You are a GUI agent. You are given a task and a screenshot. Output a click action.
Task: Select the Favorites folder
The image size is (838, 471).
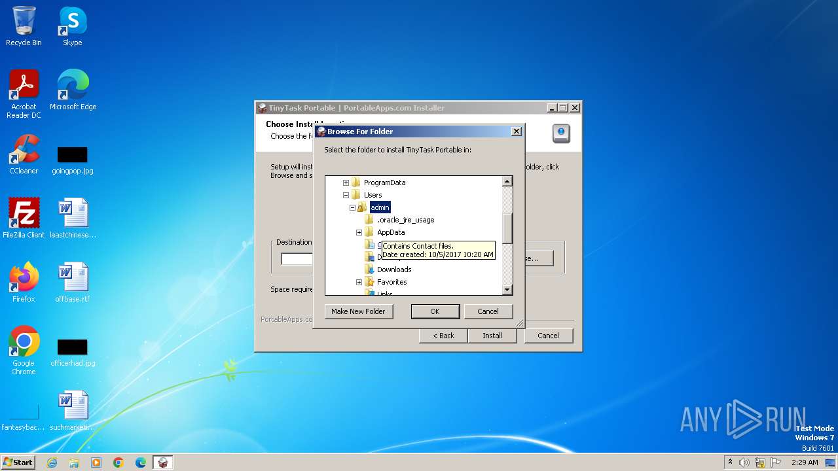(392, 282)
